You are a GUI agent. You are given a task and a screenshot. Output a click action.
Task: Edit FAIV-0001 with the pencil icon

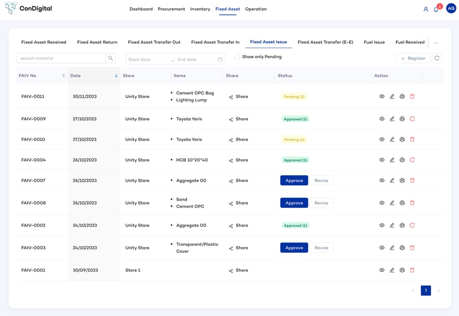click(x=392, y=270)
